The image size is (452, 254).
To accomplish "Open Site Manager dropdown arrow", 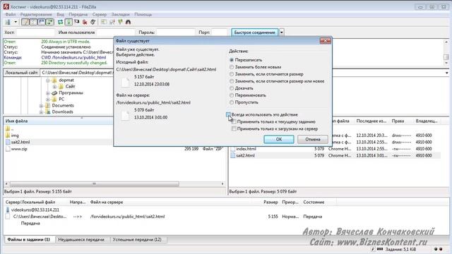I will point(16,22).
